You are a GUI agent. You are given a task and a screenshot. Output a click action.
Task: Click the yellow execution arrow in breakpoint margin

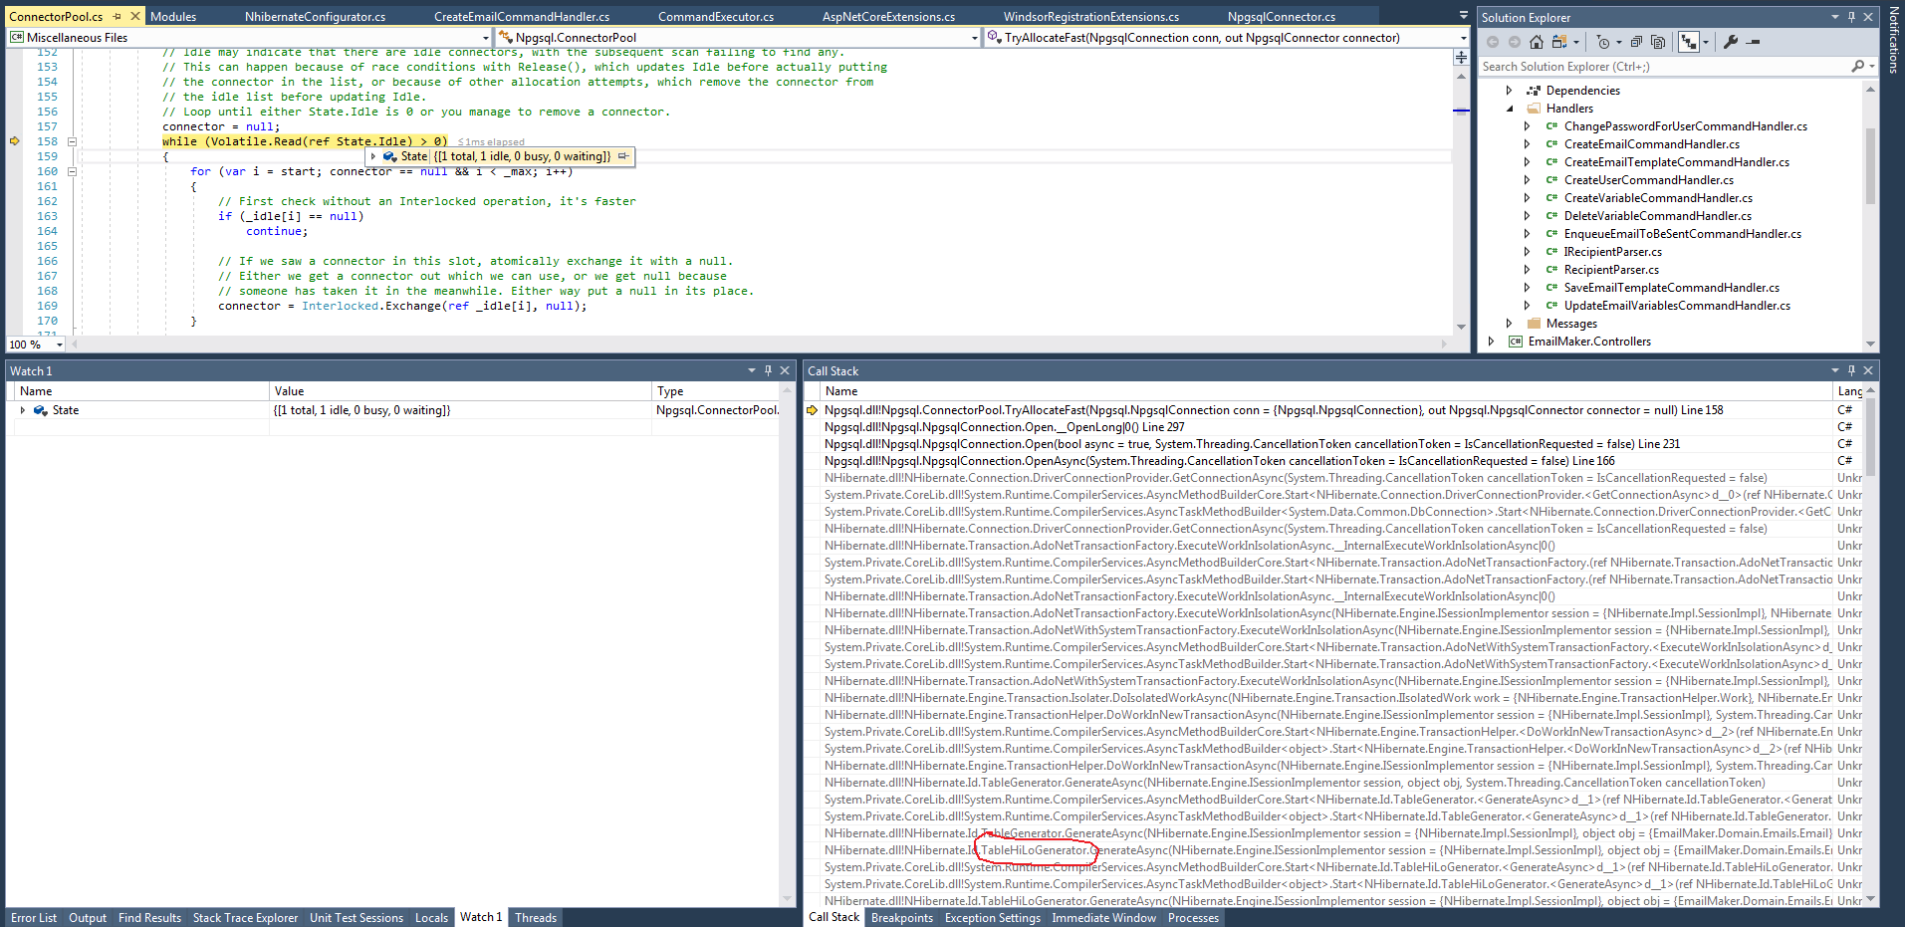pyautogui.click(x=14, y=141)
